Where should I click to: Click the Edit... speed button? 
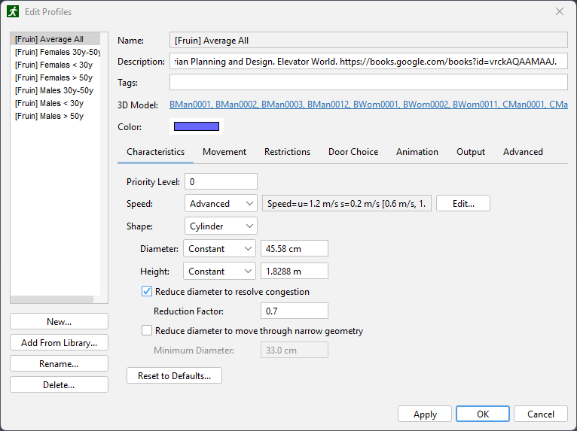[463, 203]
